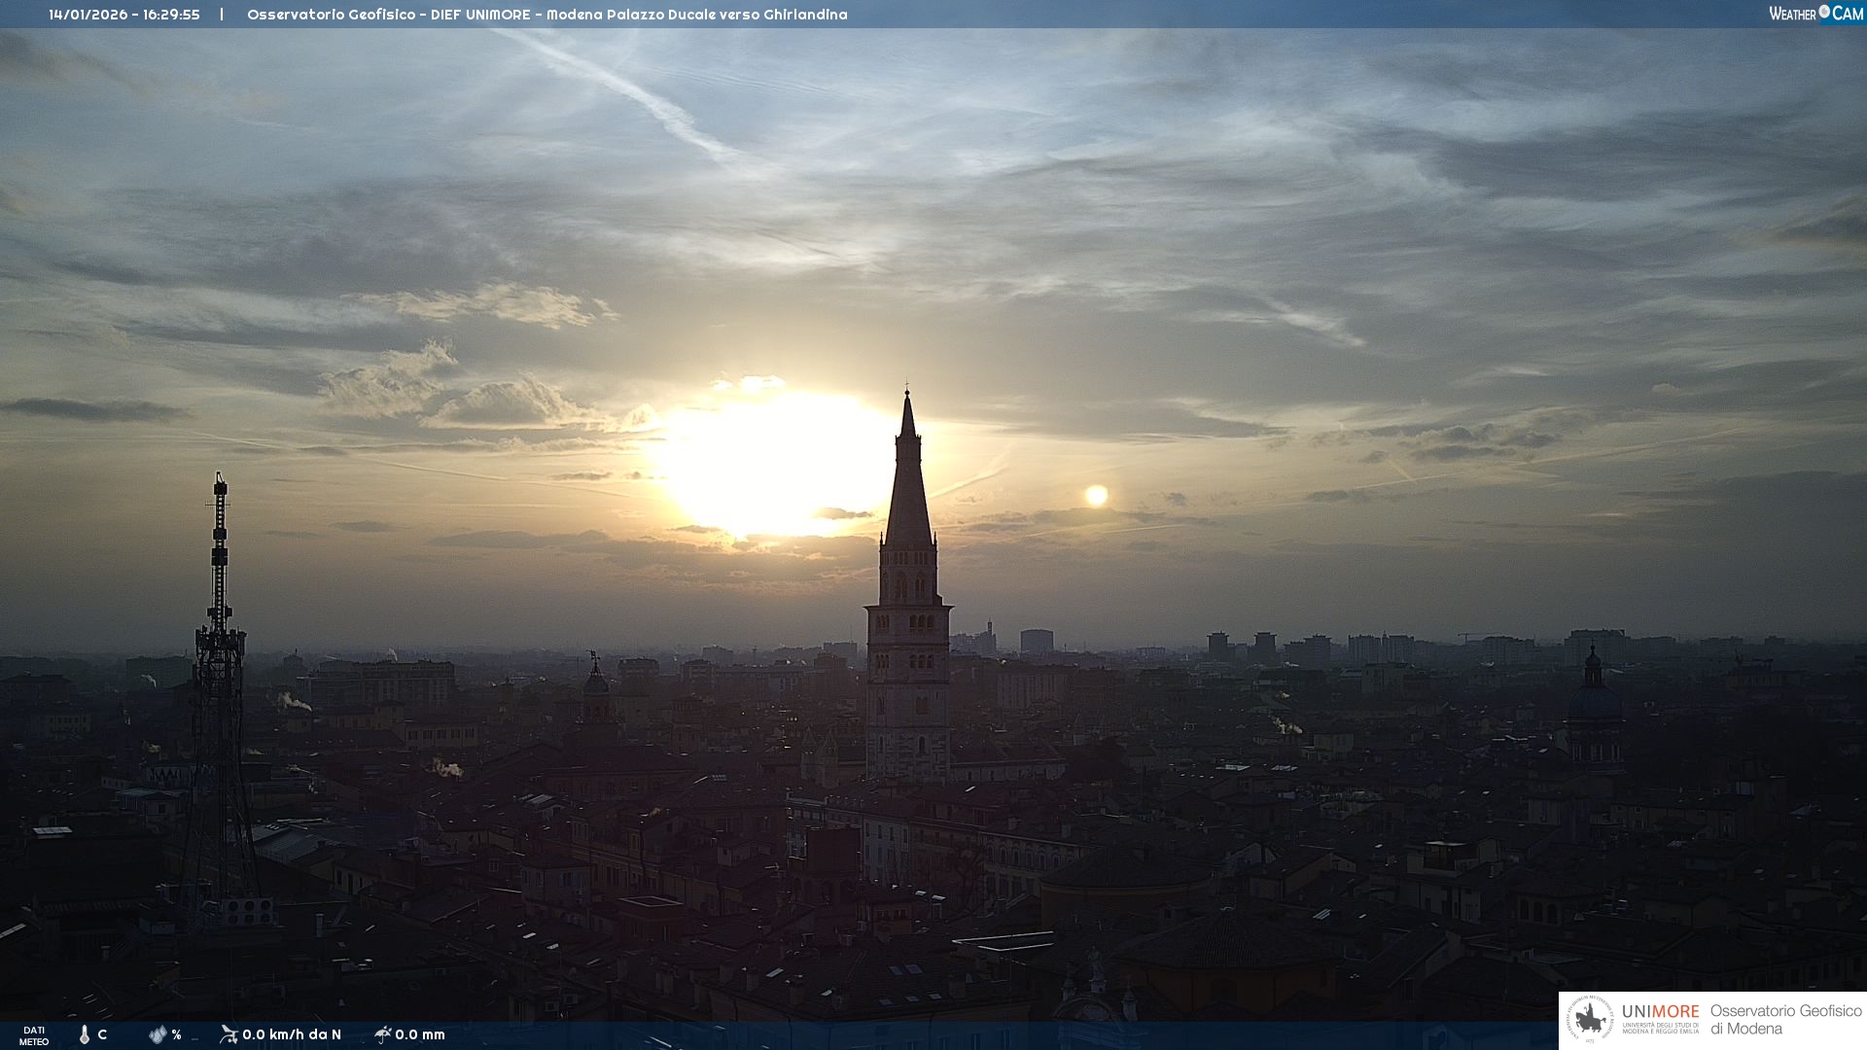Click the temperature C unit label
Viewport: 1867px width, 1050px height.
[102, 1034]
